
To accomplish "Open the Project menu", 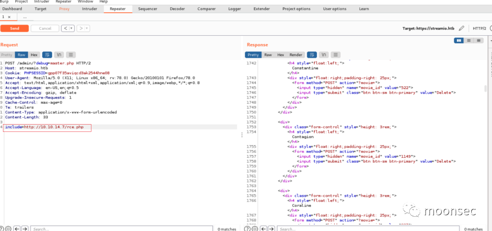I will 21,1.
